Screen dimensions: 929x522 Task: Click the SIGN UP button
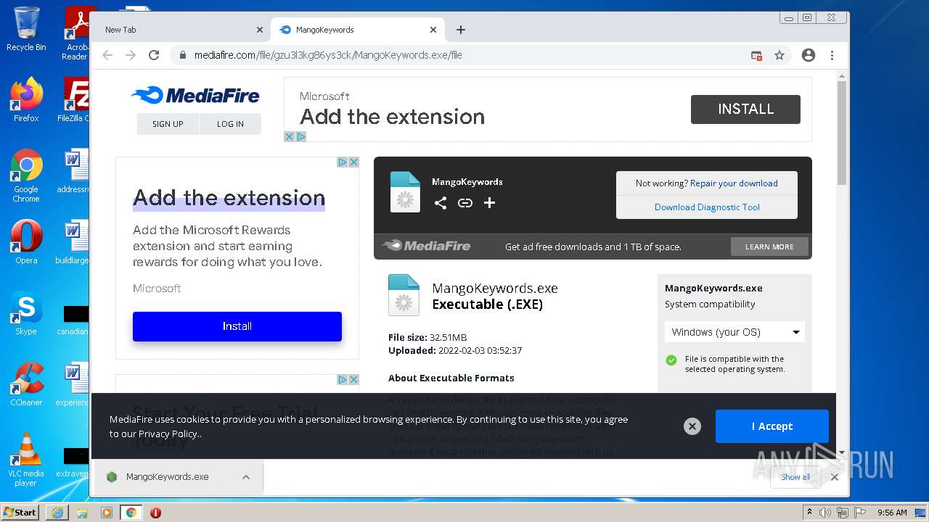click(168, 124)
